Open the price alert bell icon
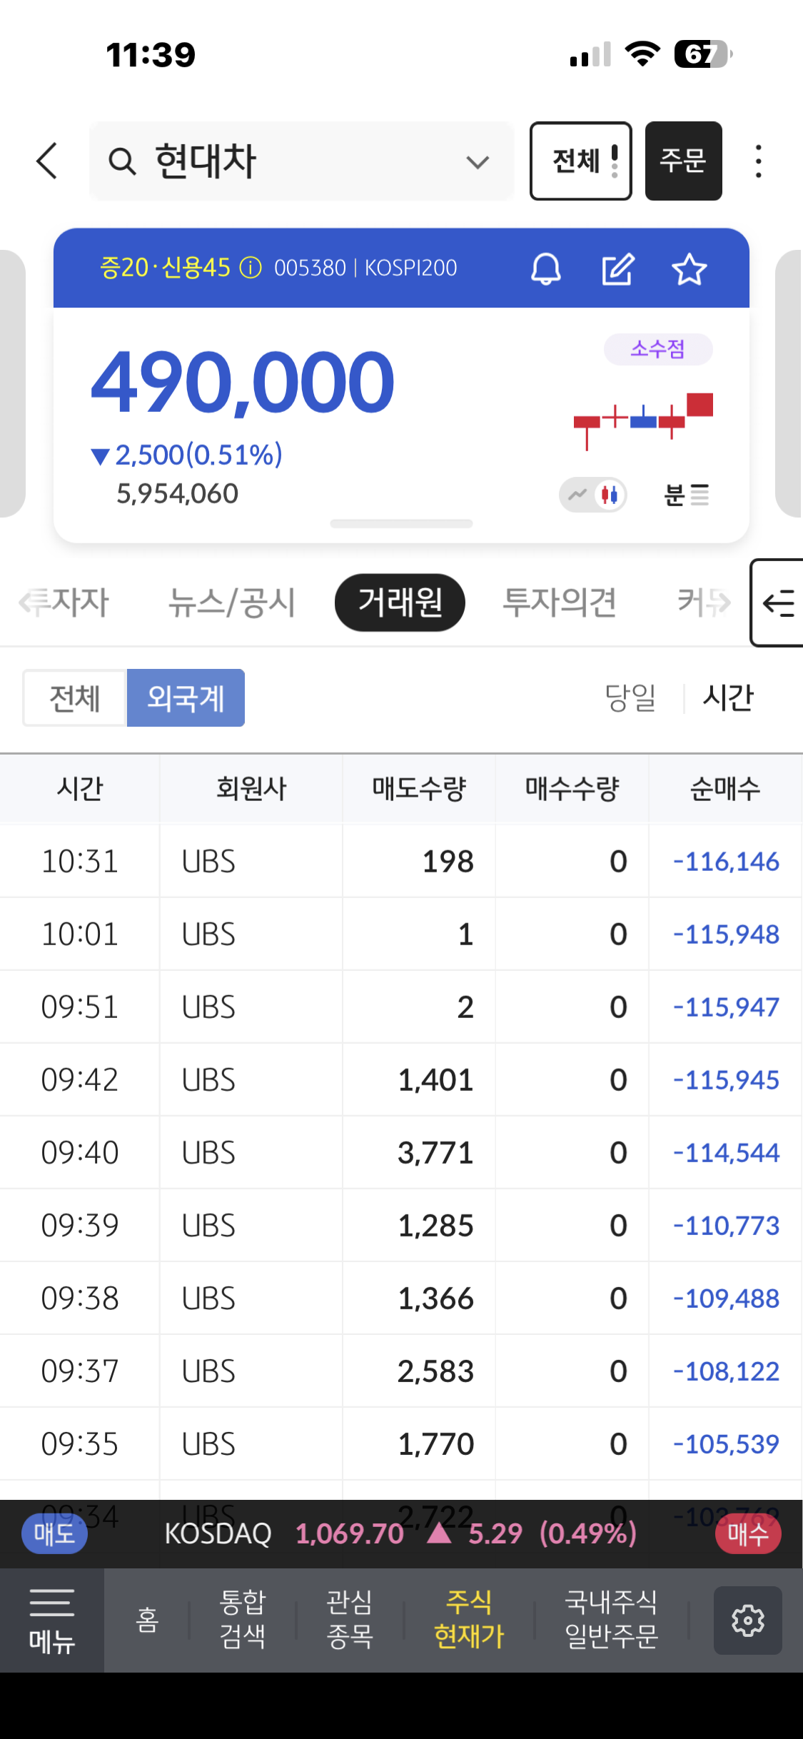Screen dimensions: 803x1739 pos(546,269)
